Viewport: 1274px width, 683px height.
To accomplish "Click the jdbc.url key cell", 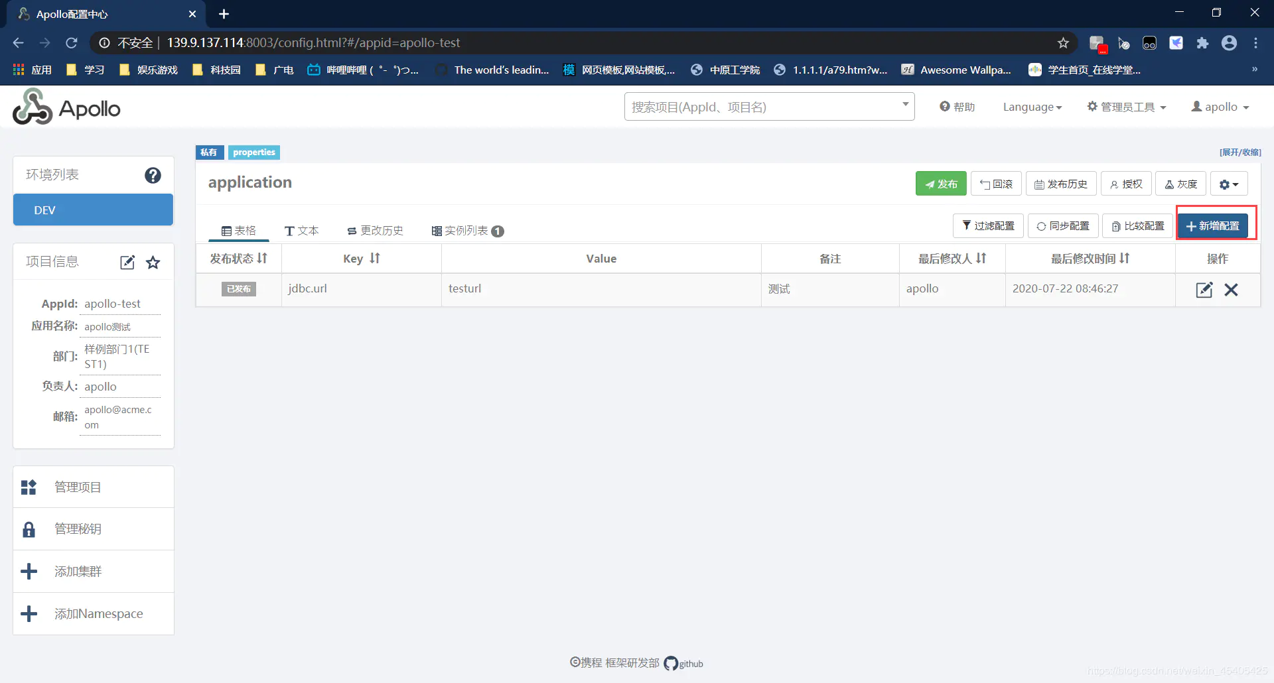I will click(x=362, y=289).
